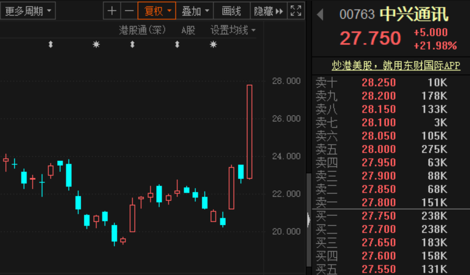Click stock code 00763
The width and height of the screenshot is (470, 275).
pos(357,14)
